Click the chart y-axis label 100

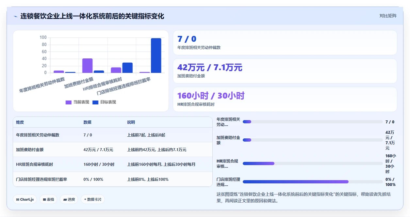coord(43,37)
